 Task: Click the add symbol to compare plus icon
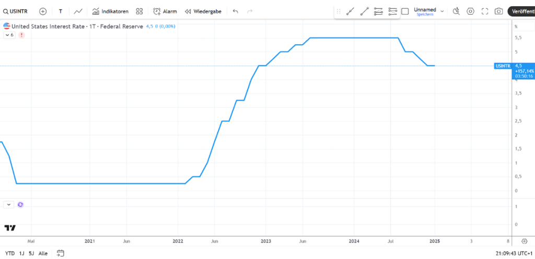pyautogui.click(x=43, y=11)
